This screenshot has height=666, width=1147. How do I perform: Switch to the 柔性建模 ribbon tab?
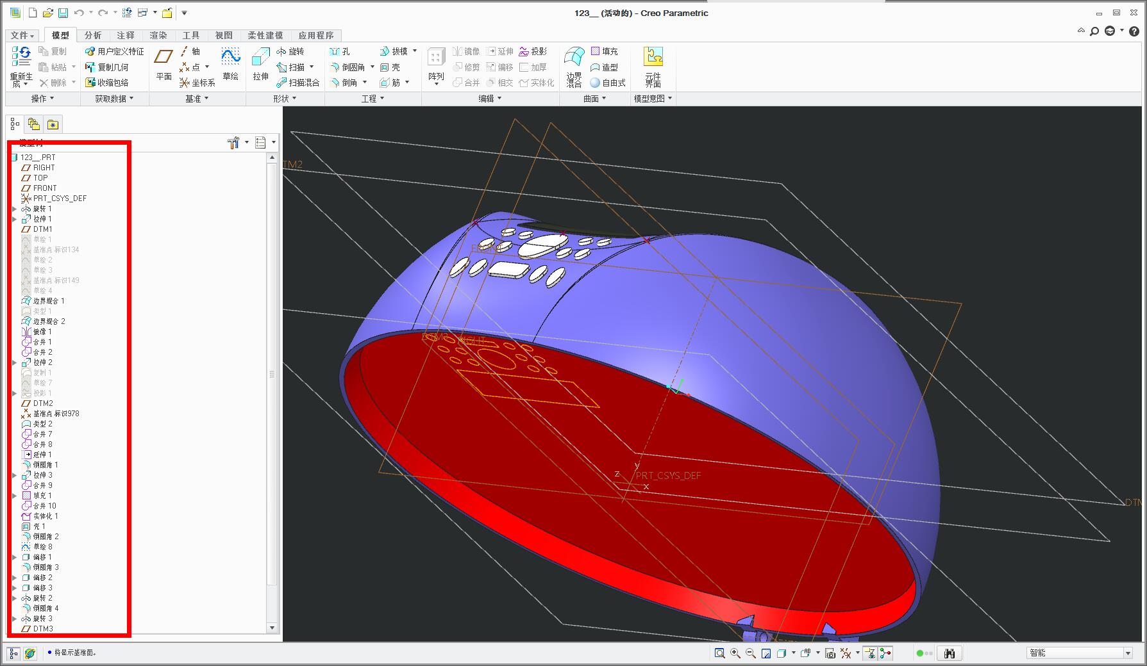265,35
